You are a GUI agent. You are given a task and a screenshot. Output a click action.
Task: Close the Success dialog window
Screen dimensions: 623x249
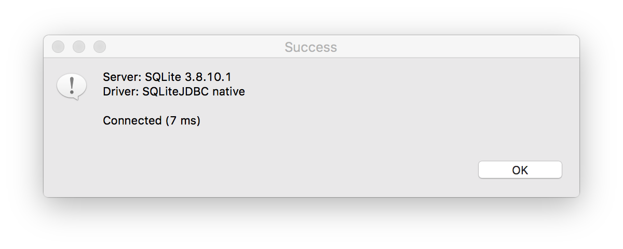click(58, 47)
